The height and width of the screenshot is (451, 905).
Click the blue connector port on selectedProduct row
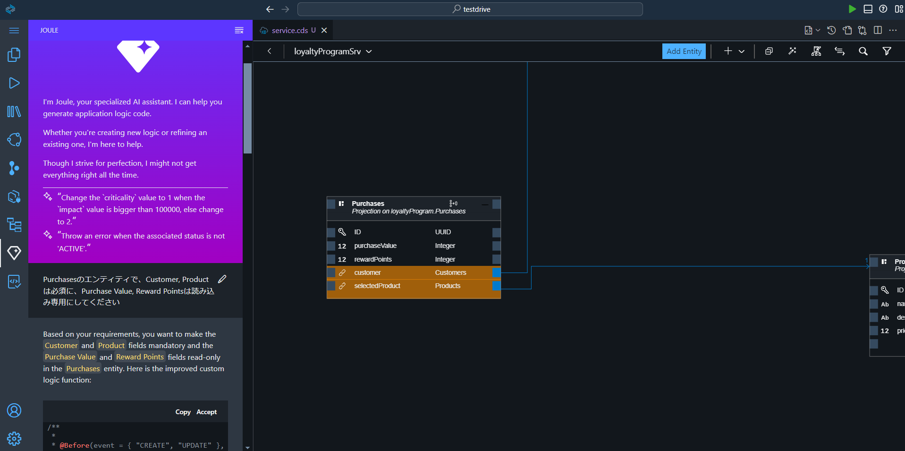coord(496,286)
